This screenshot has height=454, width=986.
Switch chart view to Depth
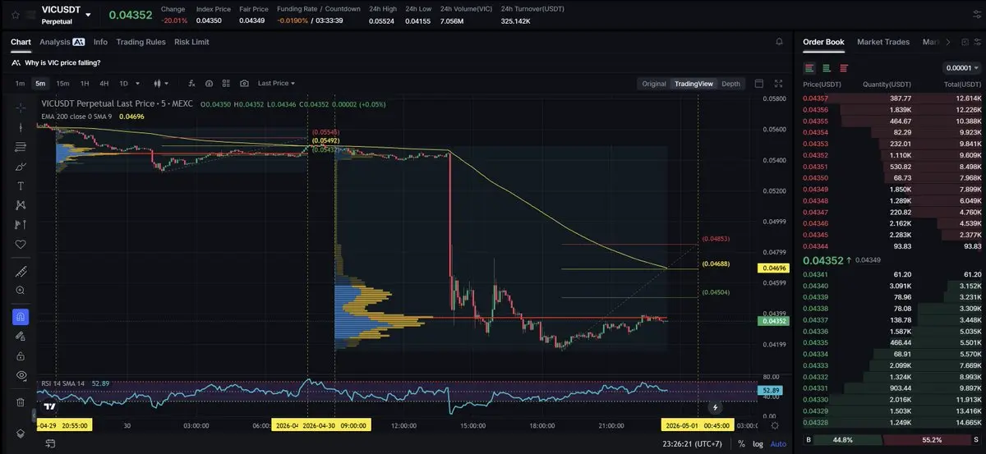[730, 84]
